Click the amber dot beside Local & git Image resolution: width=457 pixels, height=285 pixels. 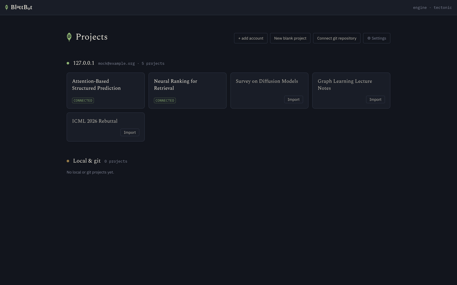pos(68,161)
